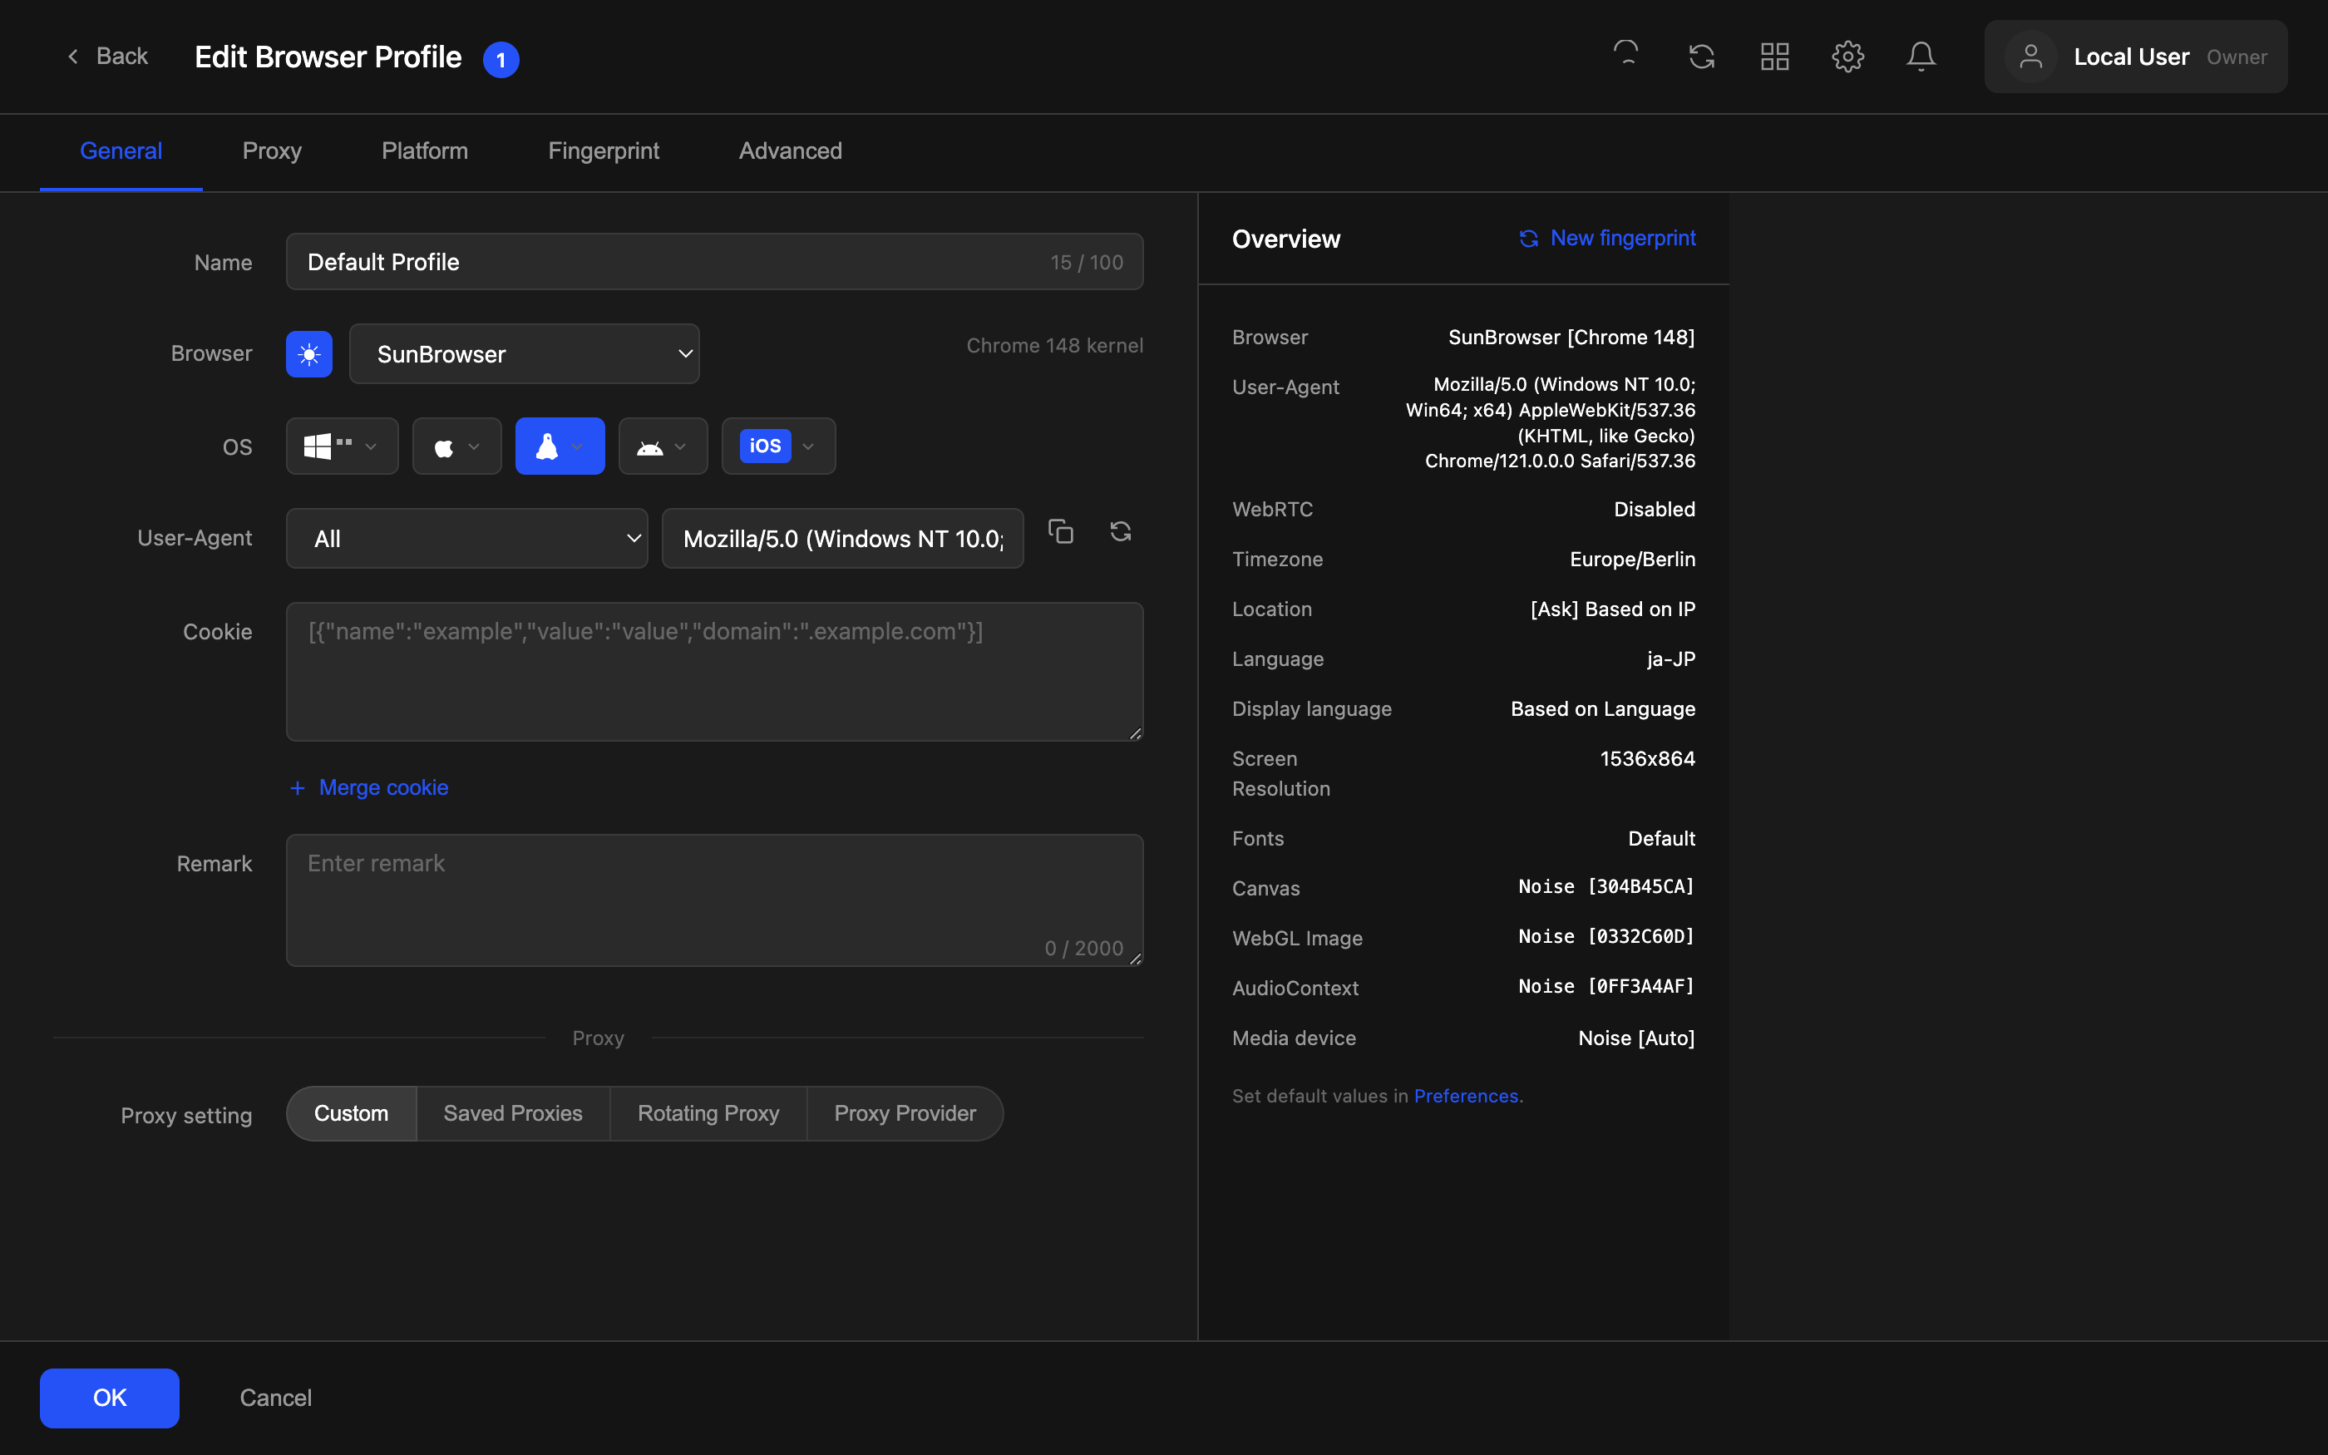Select Proxy Provider option
This screenshot has width=2328, height=1455.
click(905, 1113)
